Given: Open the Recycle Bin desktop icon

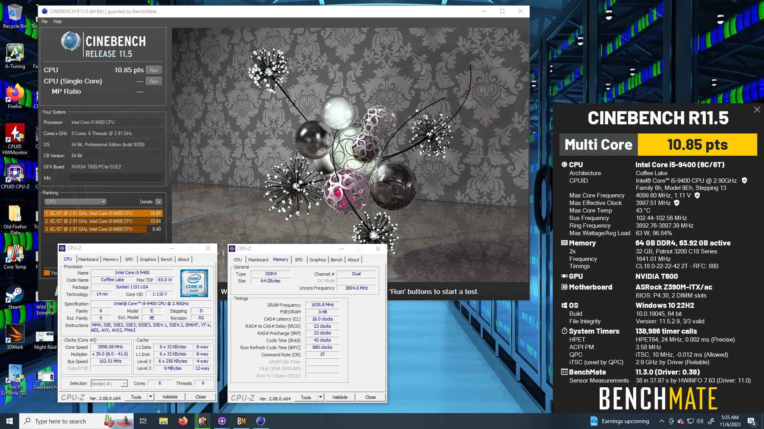Looking at the screenshot, I should pyautogui.click(x=15, y=16).
